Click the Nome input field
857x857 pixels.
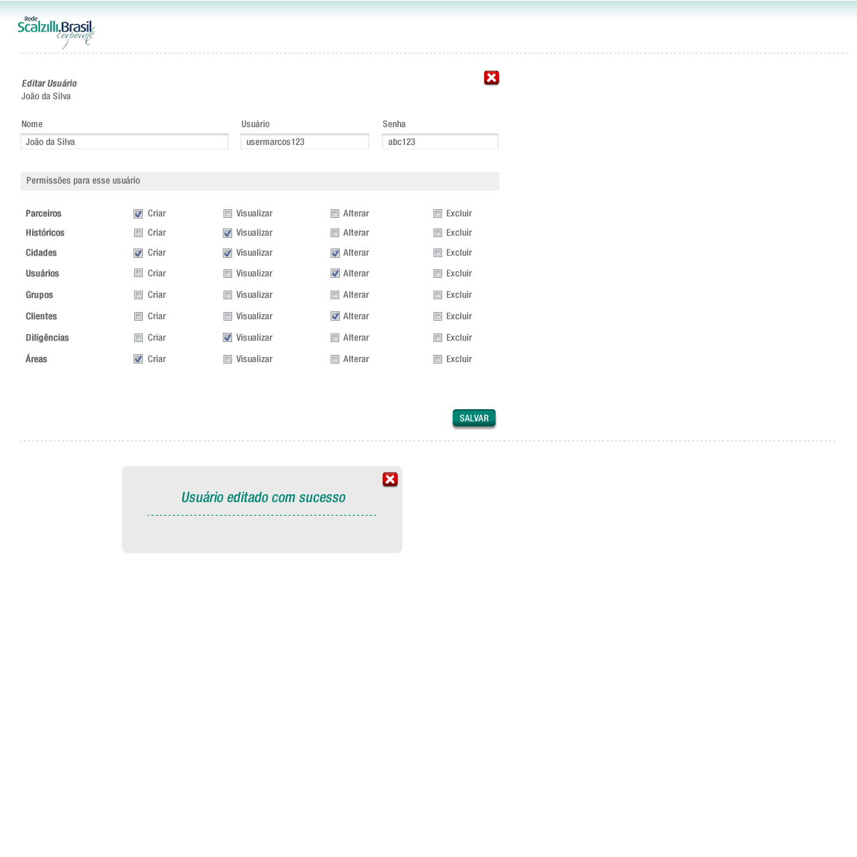(x=124, y=142)
